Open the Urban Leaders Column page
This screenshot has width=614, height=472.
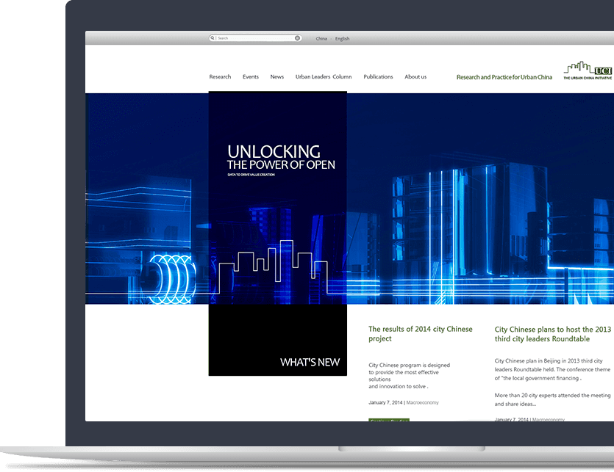tap(324, 77)
